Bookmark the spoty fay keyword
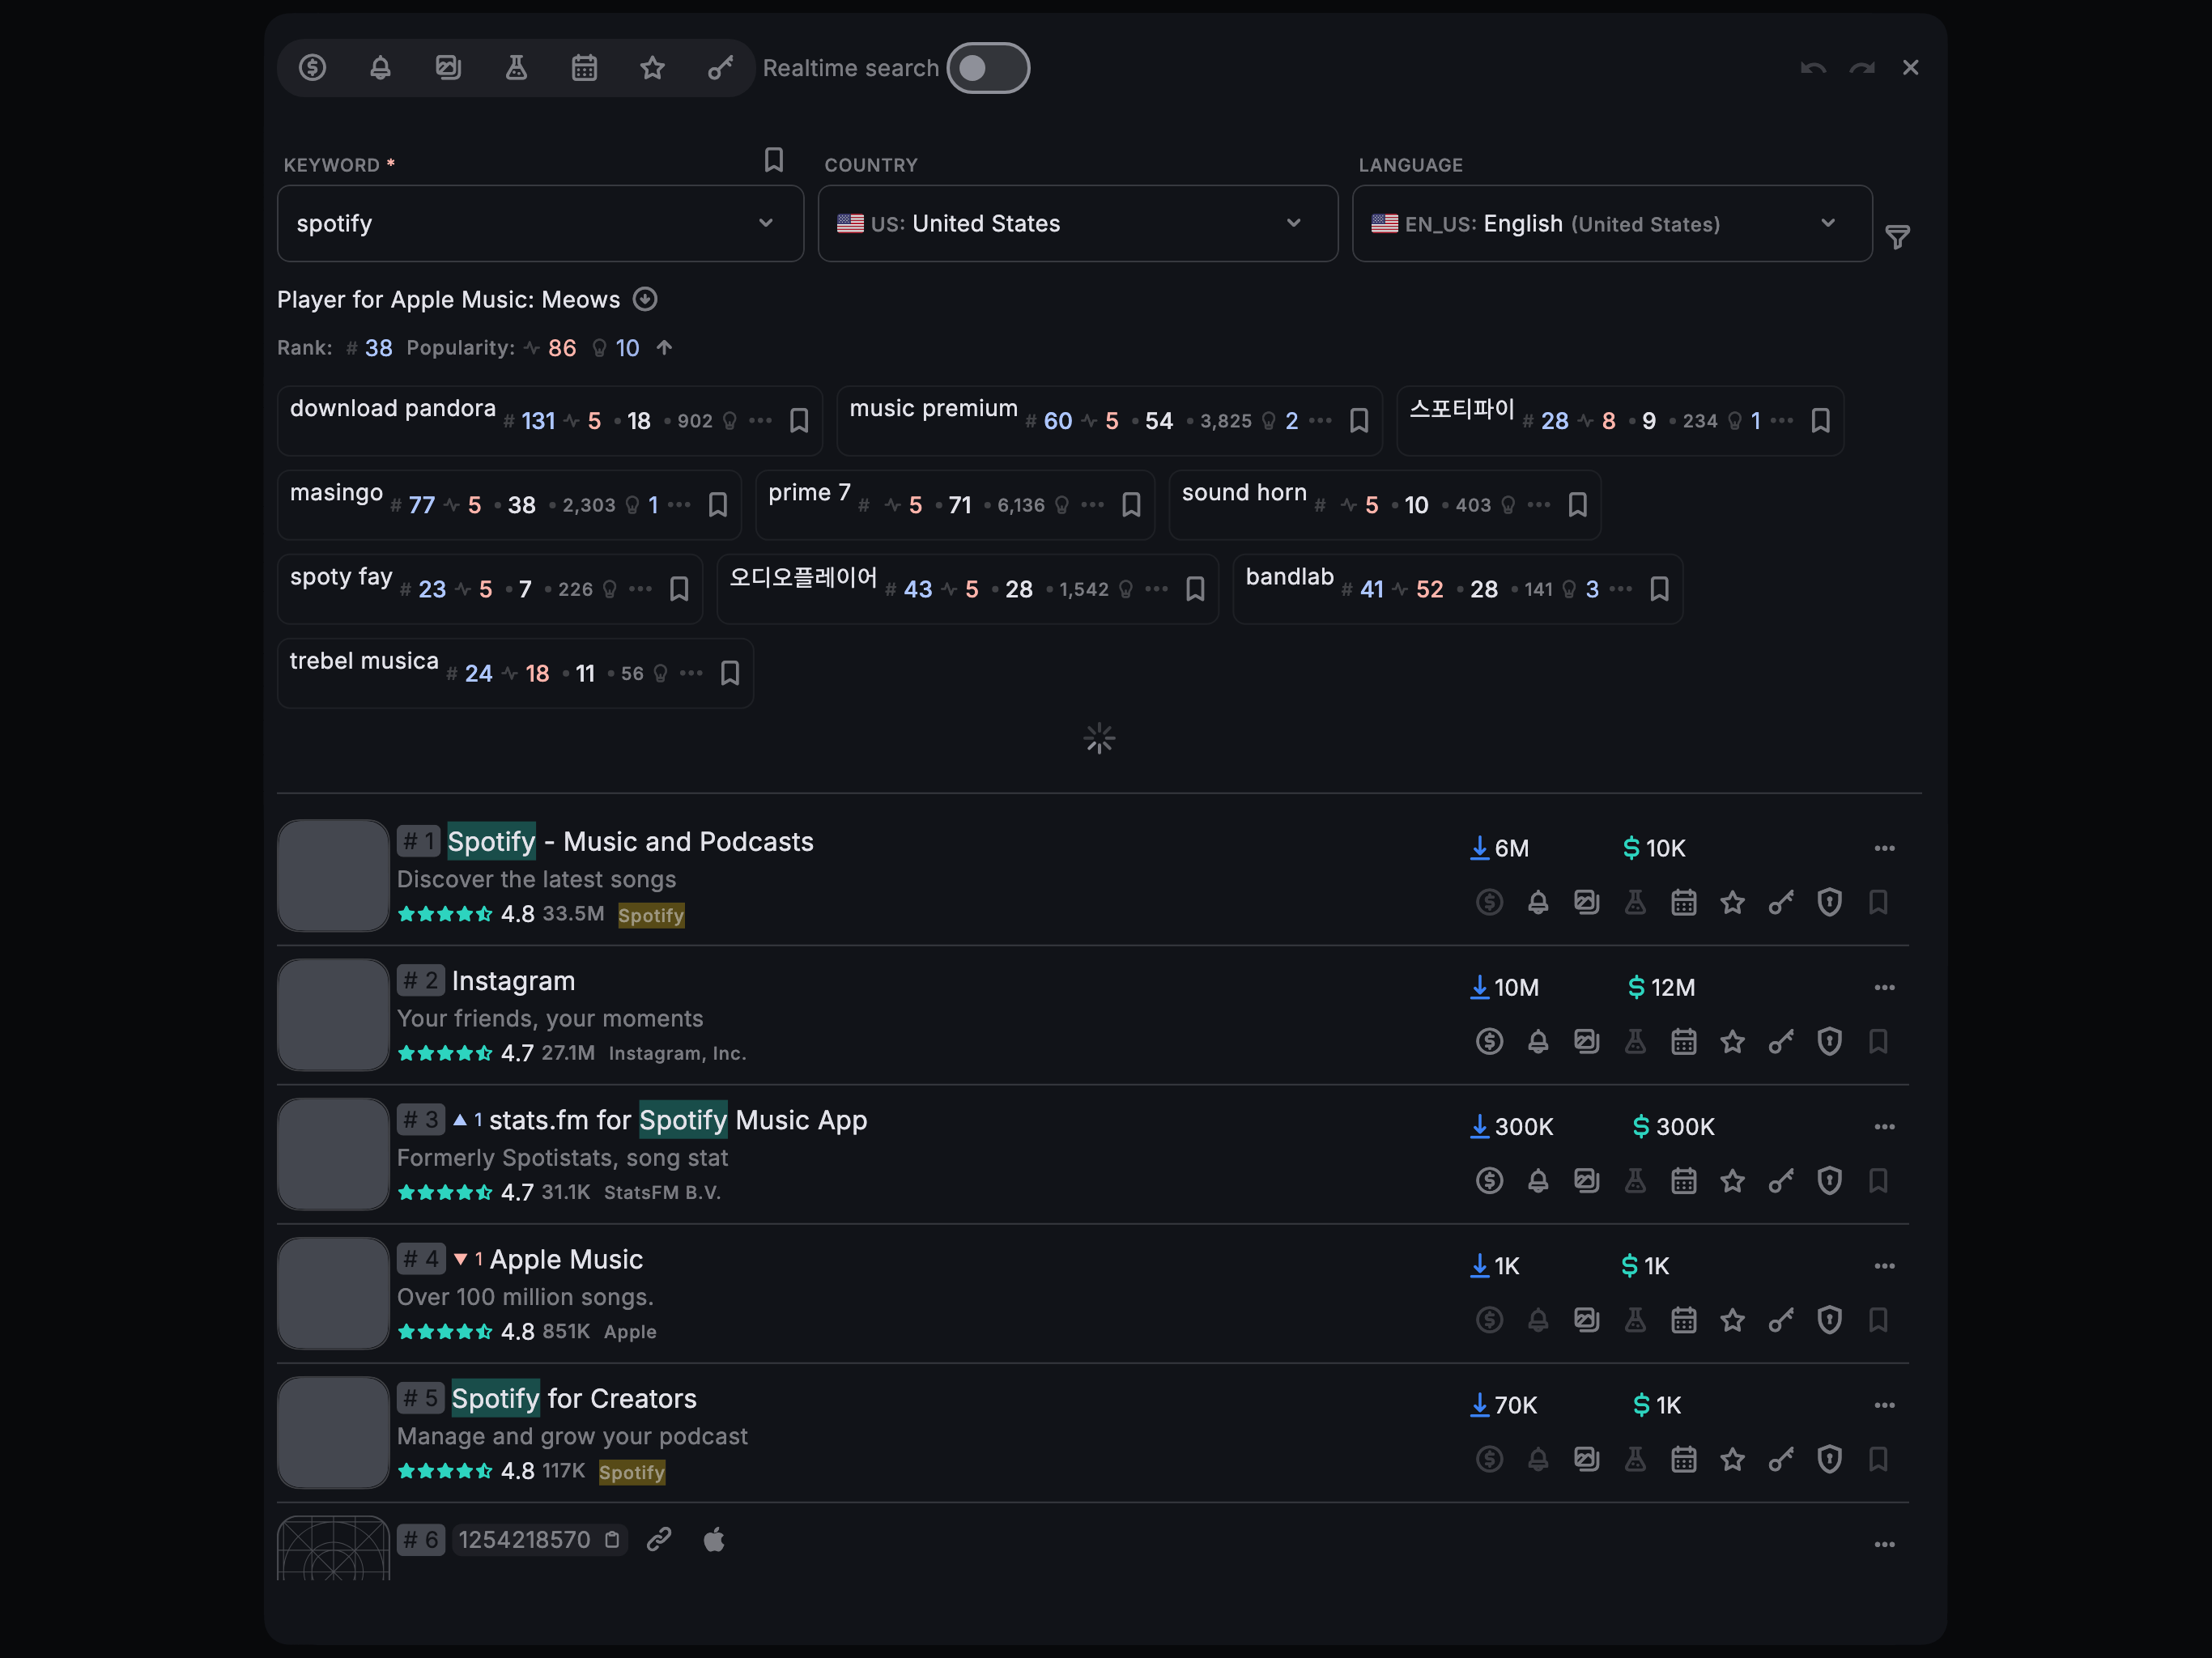The image size is (2212, 1658). pyautogui.click(x=678, y=588)
